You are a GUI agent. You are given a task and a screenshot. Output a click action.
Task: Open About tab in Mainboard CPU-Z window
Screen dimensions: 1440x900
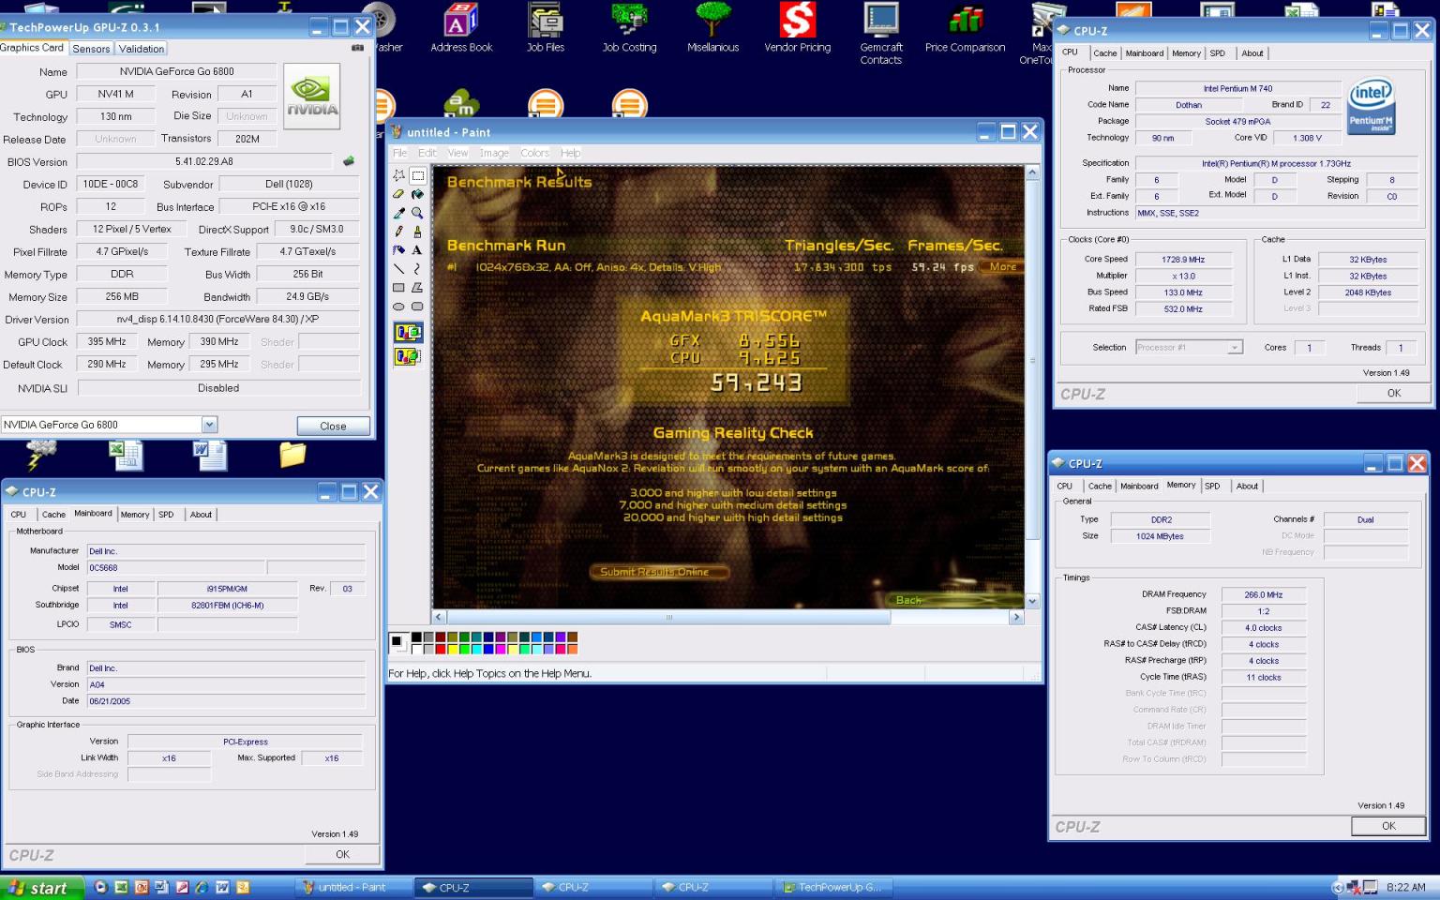(201, 515)
